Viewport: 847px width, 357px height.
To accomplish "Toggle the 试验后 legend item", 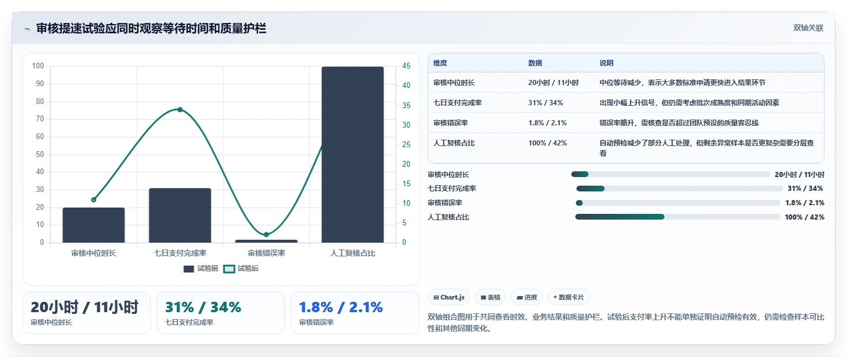I will (x=241, y=268).
